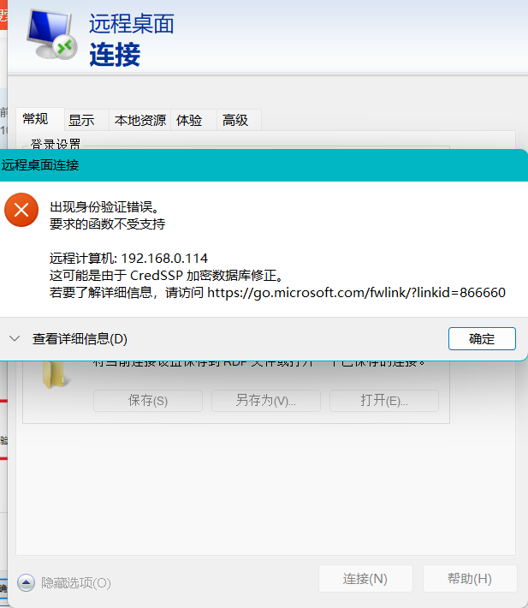Collapse options with 隐藏选项(O) arrow icon
This screenshot has height=608, width=528.
coord(26,582)
